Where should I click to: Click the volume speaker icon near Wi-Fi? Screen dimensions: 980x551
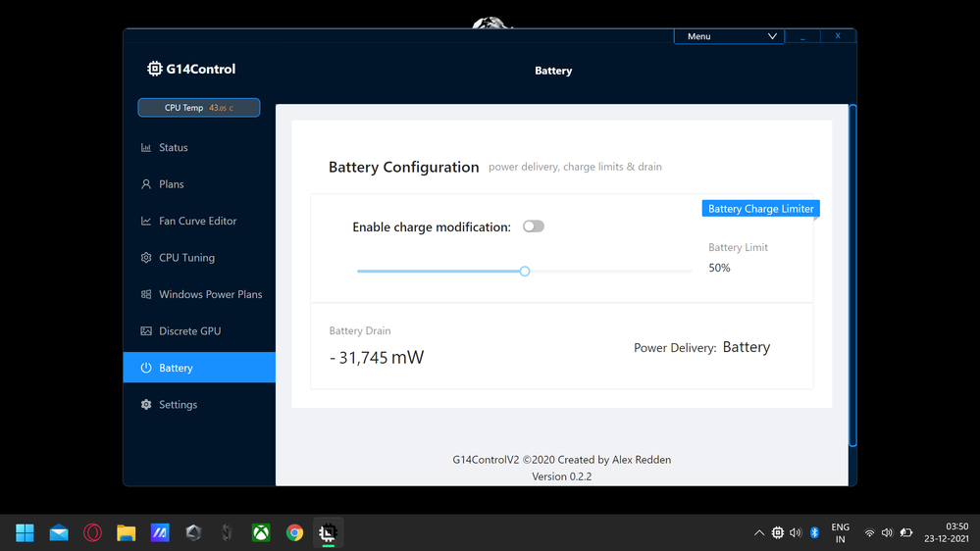click(x=887, y=533)
